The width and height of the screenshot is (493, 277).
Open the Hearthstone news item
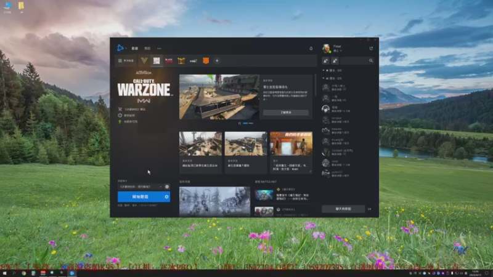[x=283, y=195]
